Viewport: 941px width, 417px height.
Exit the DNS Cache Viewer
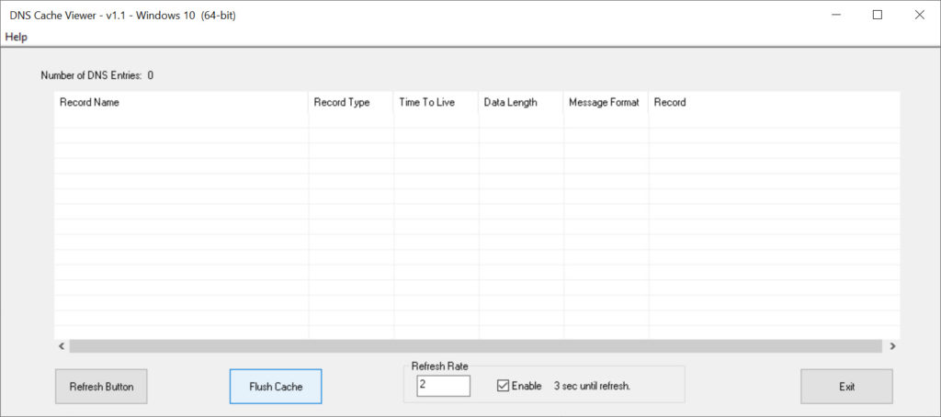pyautogui.click(x=846, y=387)
